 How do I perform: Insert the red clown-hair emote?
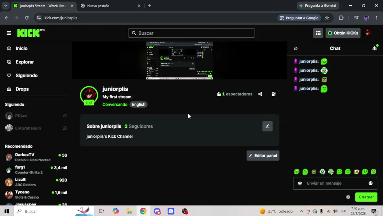(356, 172)
